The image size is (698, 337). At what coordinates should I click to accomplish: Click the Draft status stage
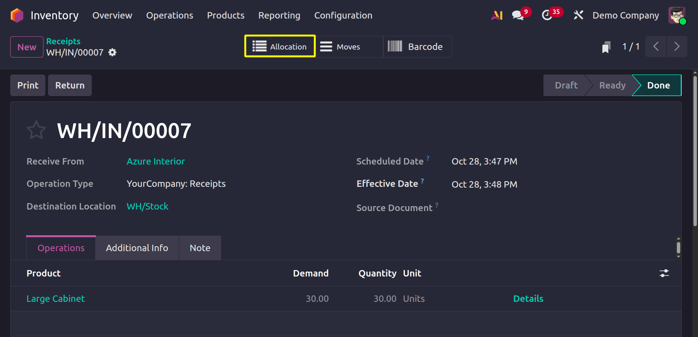pyautogui.click(x=566, y=85)
